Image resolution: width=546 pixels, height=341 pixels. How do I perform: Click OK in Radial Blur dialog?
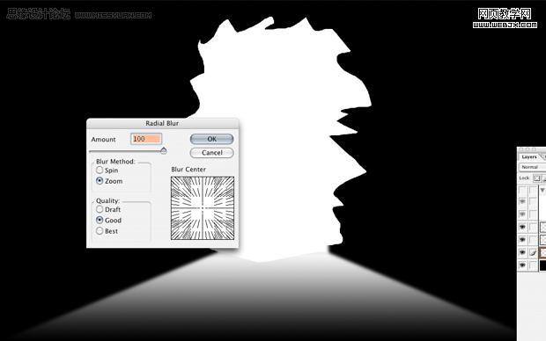[211, 139]
